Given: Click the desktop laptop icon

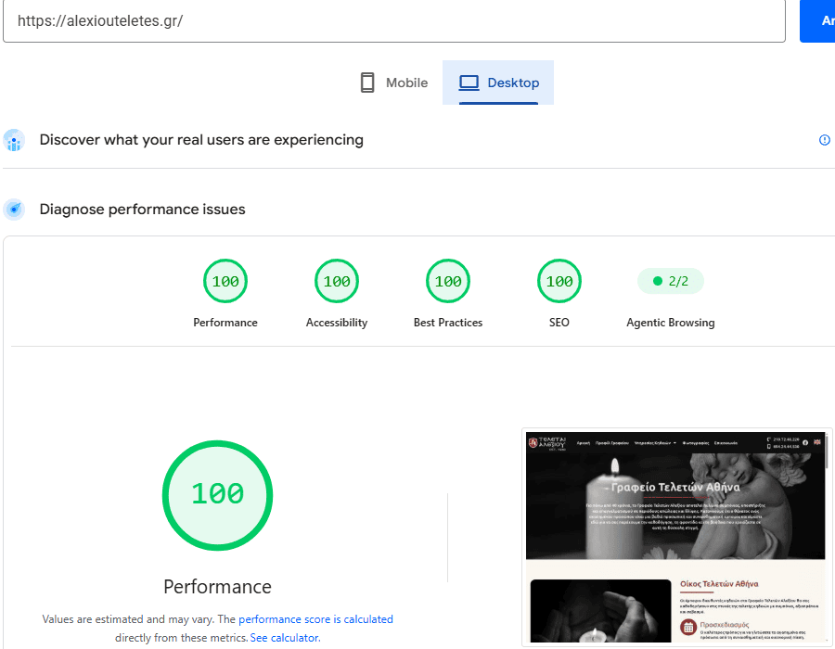Looking at the screenshot, I should (x=469, y=83).
